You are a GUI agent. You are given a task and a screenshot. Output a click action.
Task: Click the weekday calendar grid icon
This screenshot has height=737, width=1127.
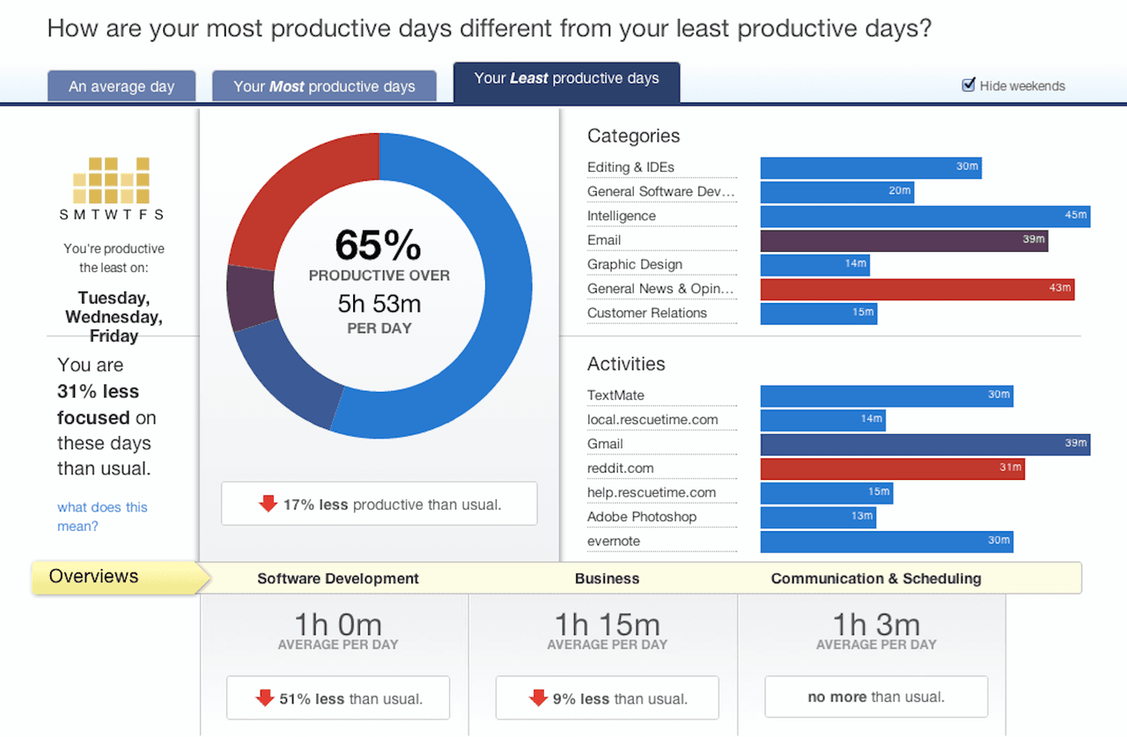pyautogui.click(x=111, y=181)
